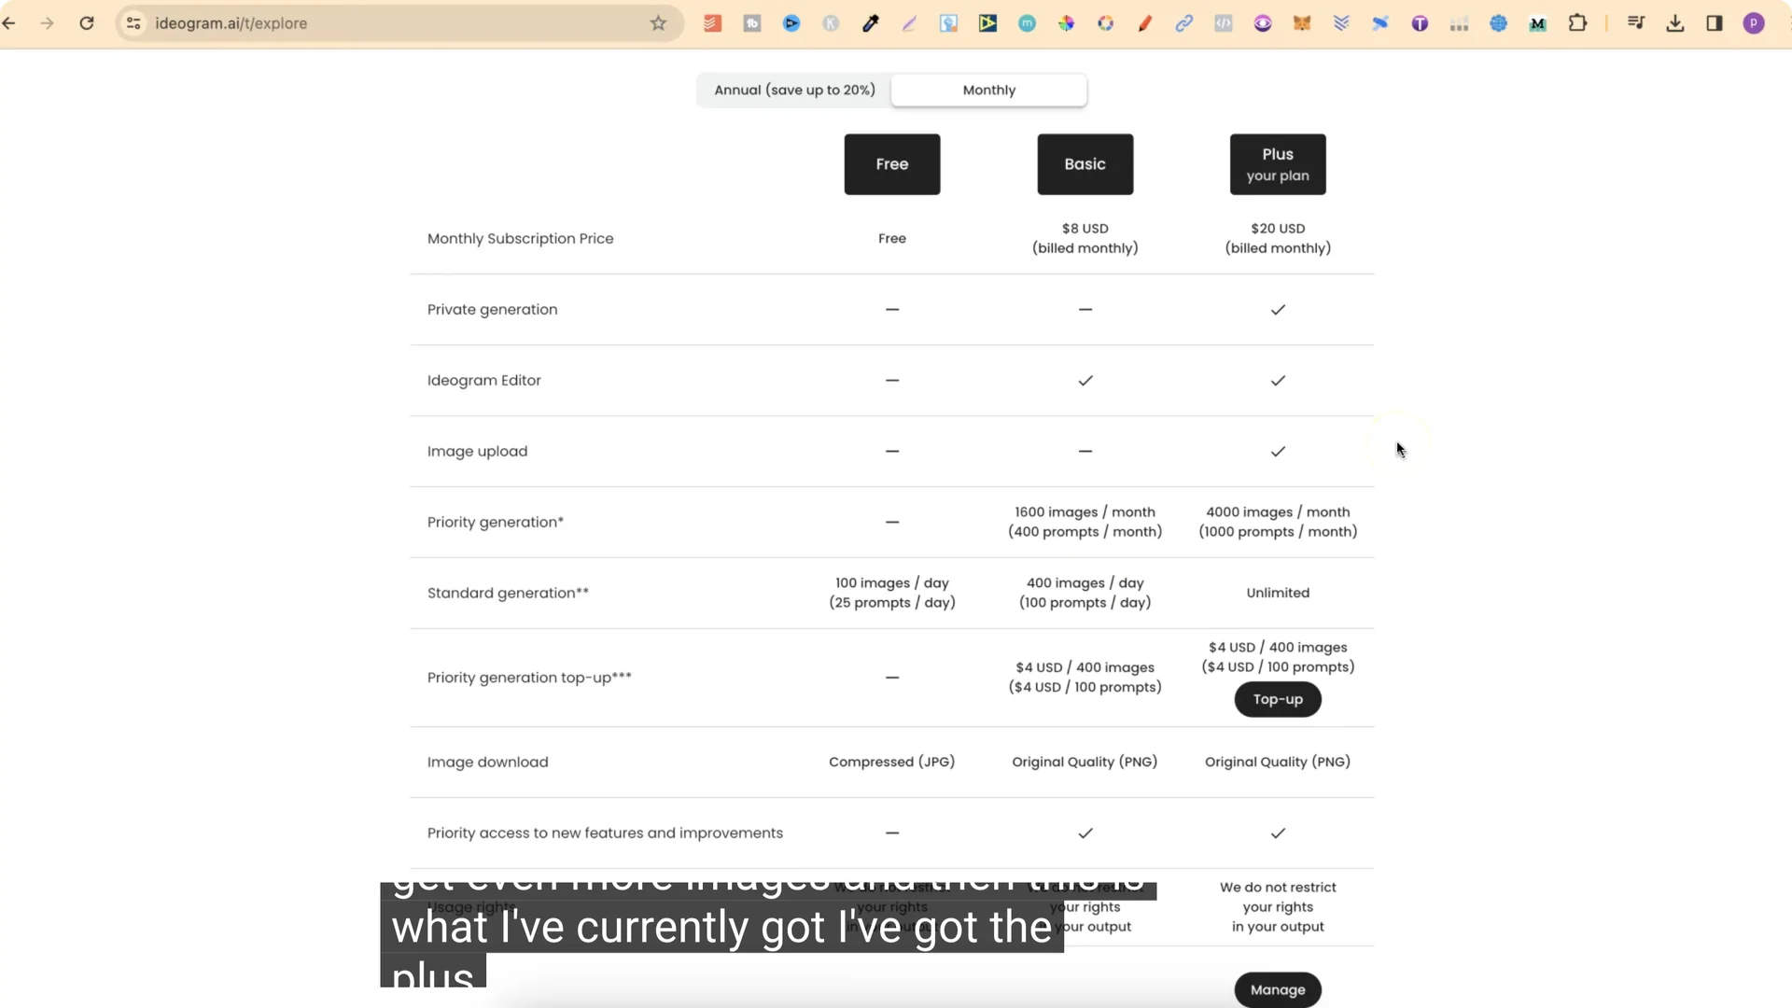This screenshot has width=1792, height=1008.
Task: Click the Top-up button under Plus plan
Action: pos(1277,699)
